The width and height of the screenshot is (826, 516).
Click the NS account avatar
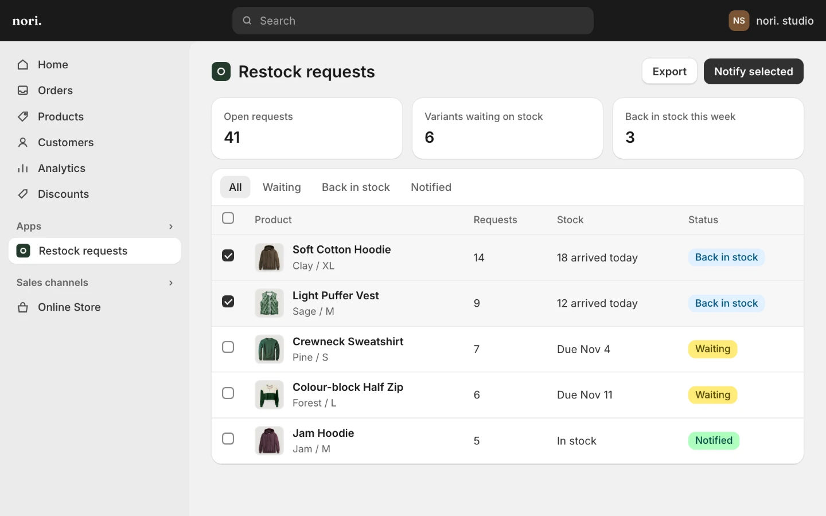[739, 21]
